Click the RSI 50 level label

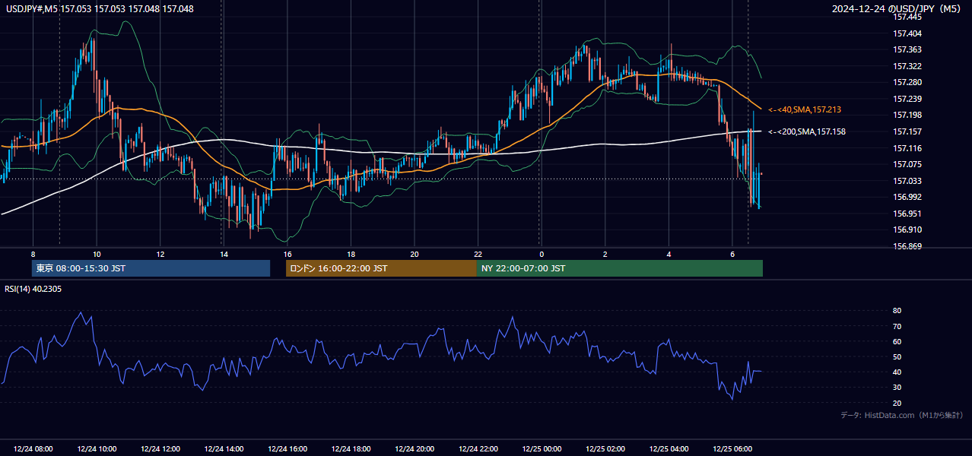pyautogui.click(x=897, y=356)
